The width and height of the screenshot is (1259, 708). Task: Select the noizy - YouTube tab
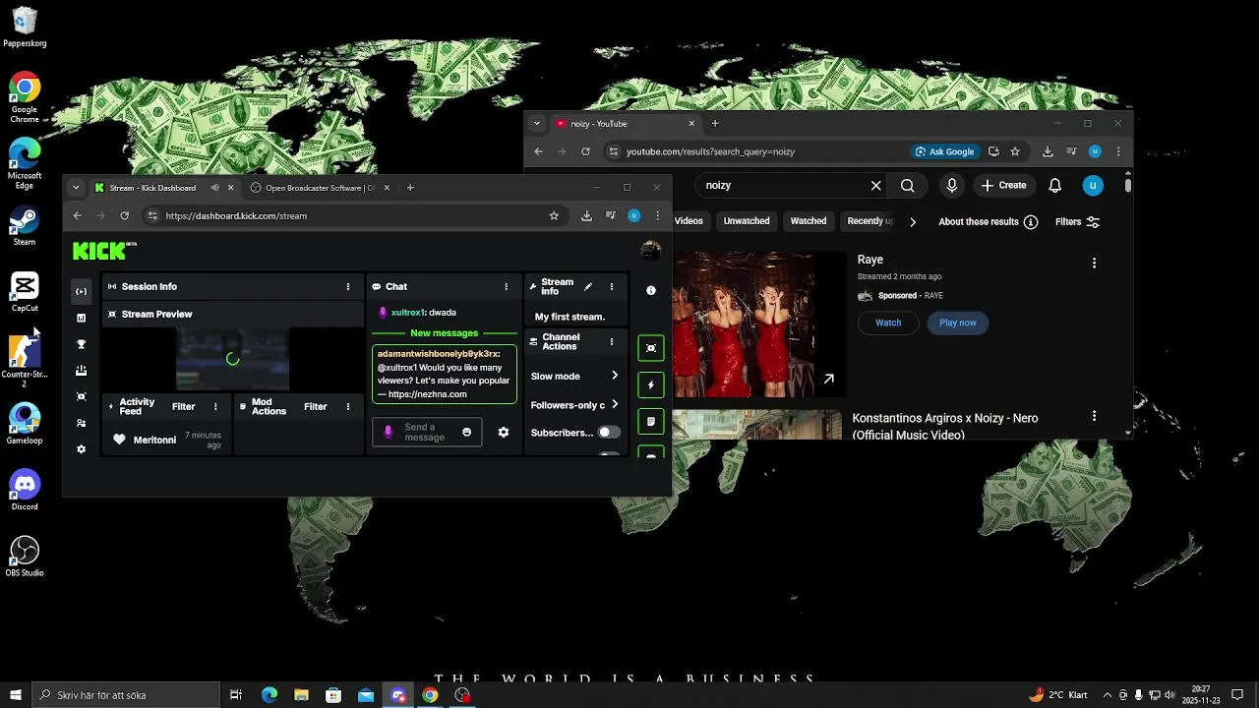[625, 124]
